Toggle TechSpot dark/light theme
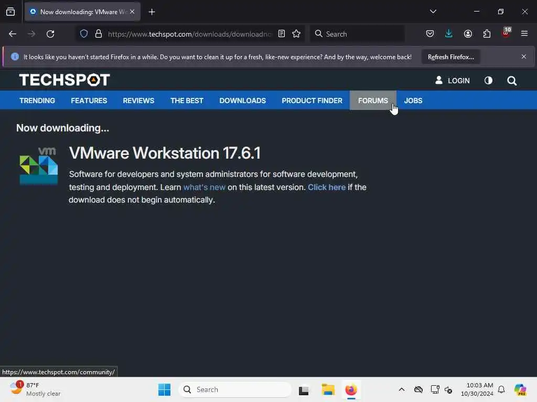 488,80
